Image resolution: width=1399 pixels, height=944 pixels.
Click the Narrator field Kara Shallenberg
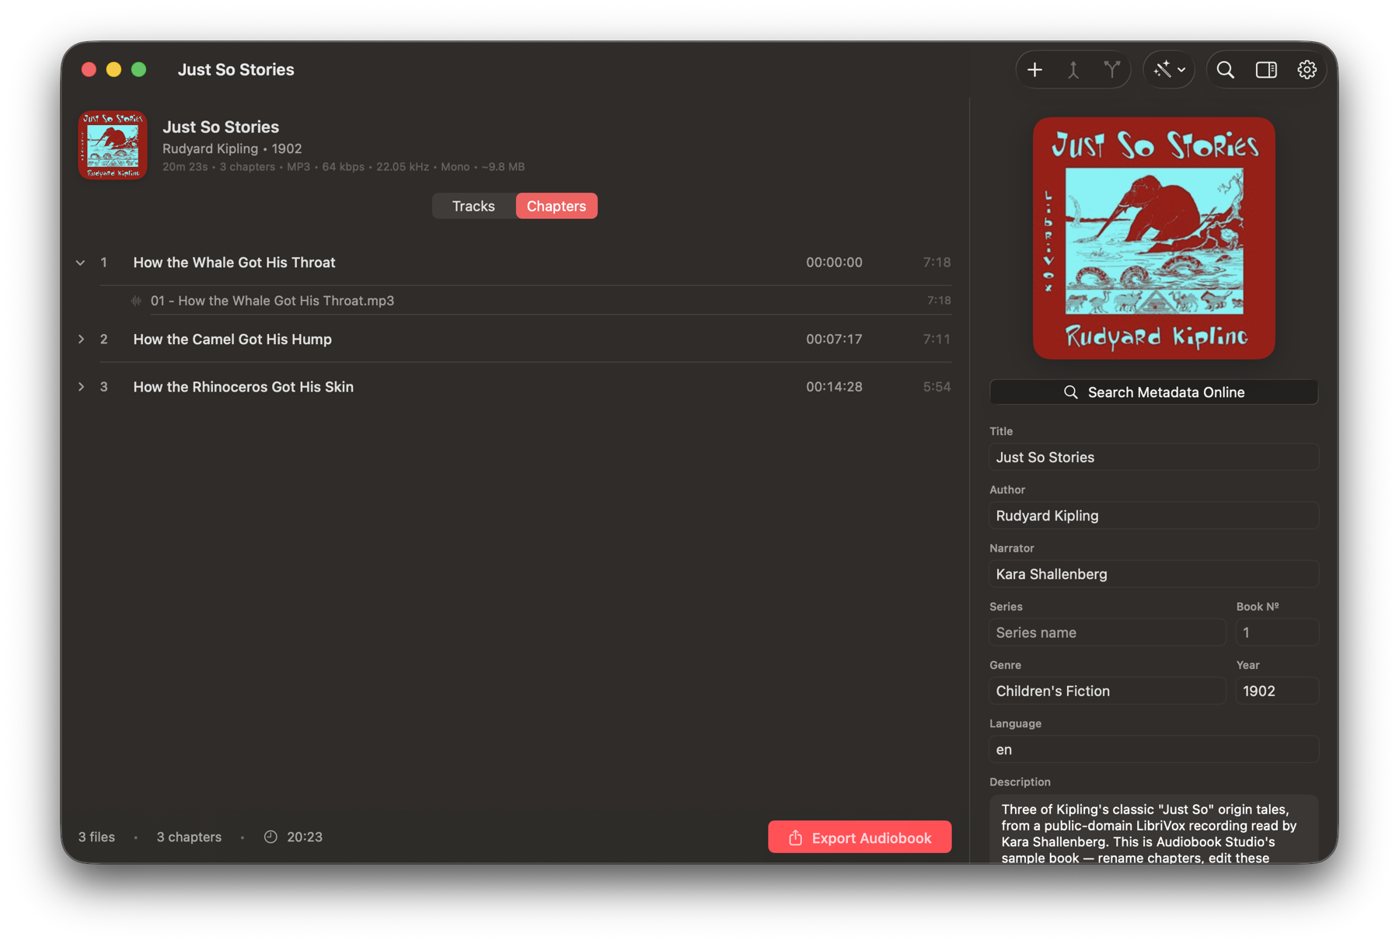tap(1153, 574)
